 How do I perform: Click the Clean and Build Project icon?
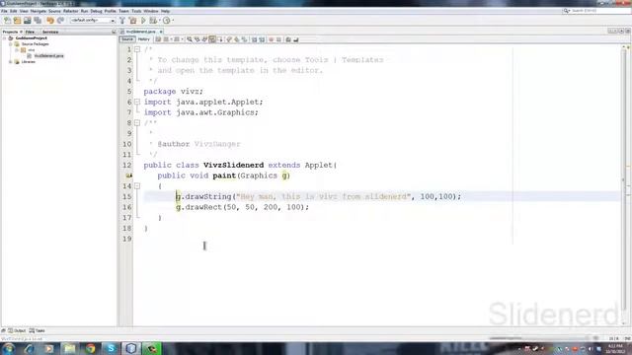132,20
